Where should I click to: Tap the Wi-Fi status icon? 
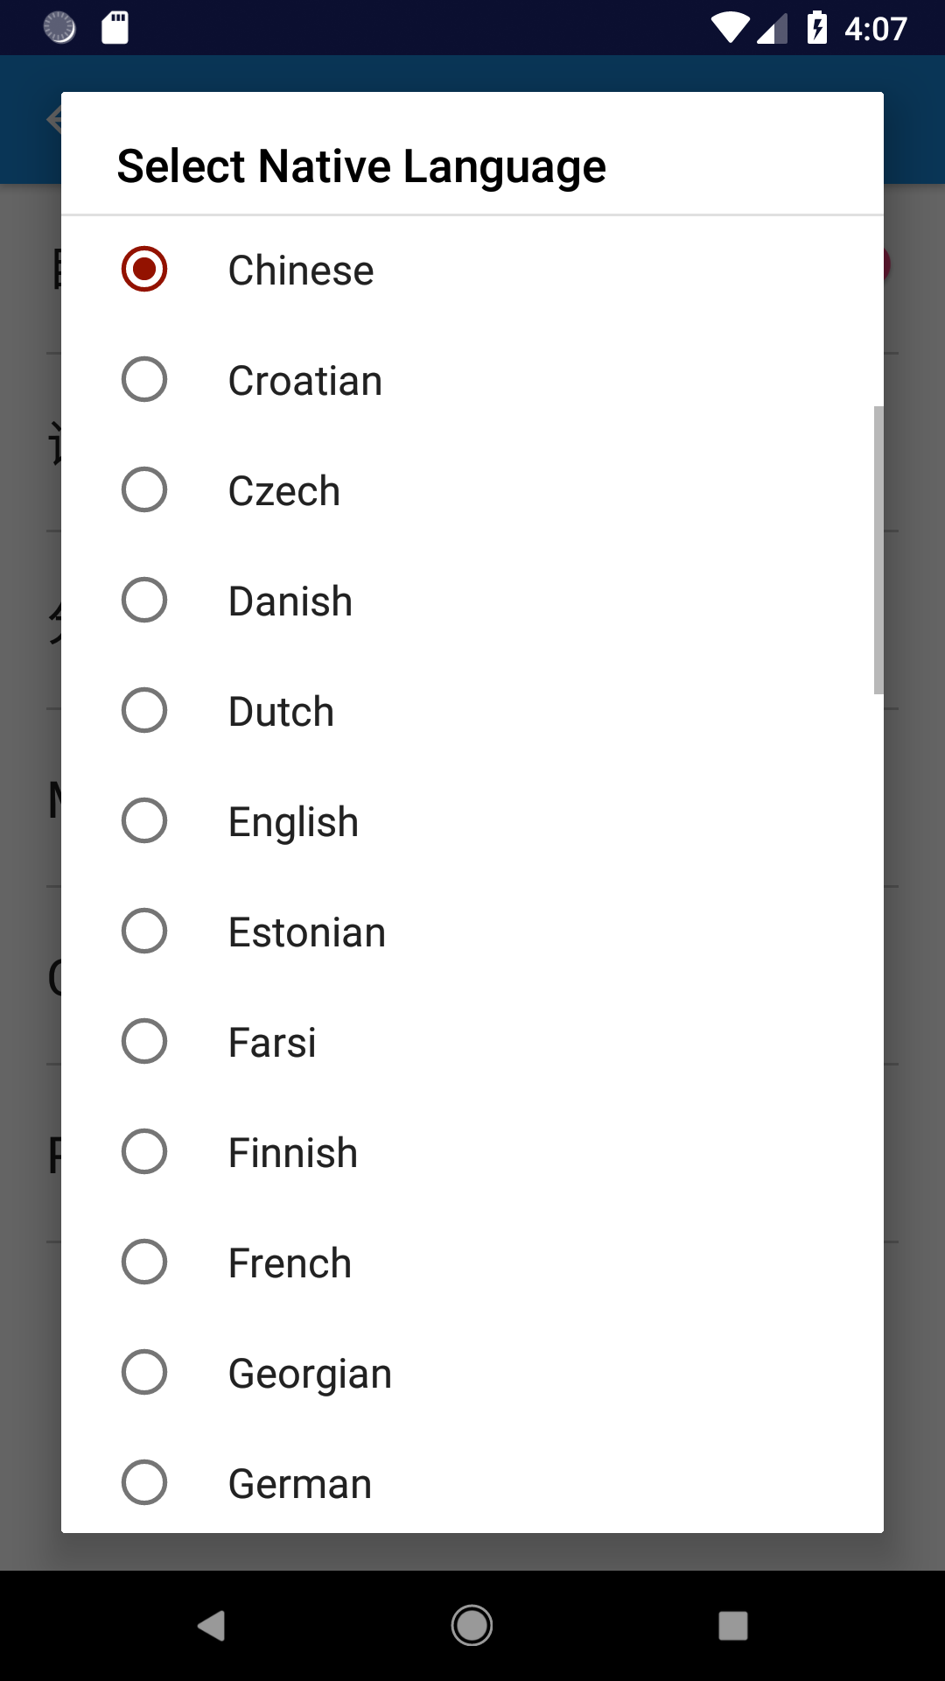(730, 28)
